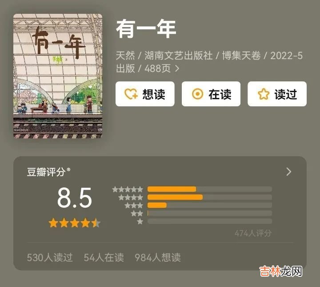
Task: Click the orange average rating stars under 8.5
Action: [x=75, y=223]
